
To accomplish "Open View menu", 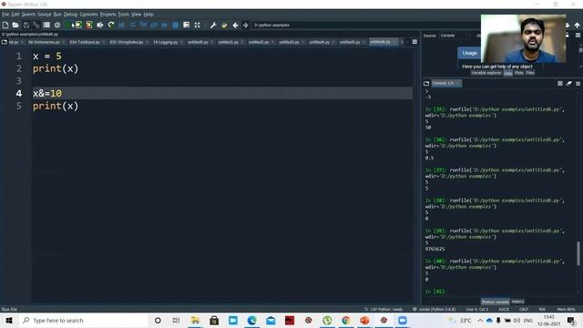I will [136, 15].
